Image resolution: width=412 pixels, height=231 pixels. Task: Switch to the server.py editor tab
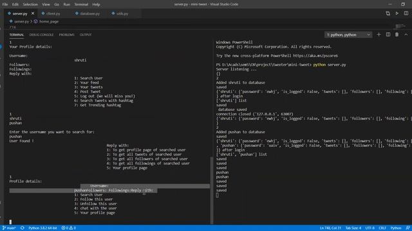click(x=20, y=13)
